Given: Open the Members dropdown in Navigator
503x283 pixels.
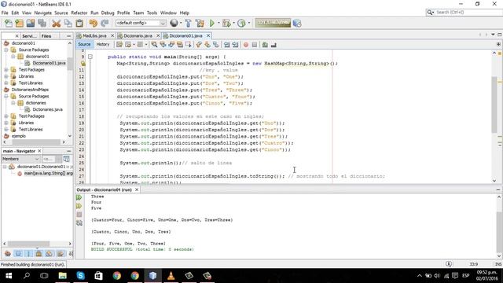Looking at the screenshot, I should point(20,159).
